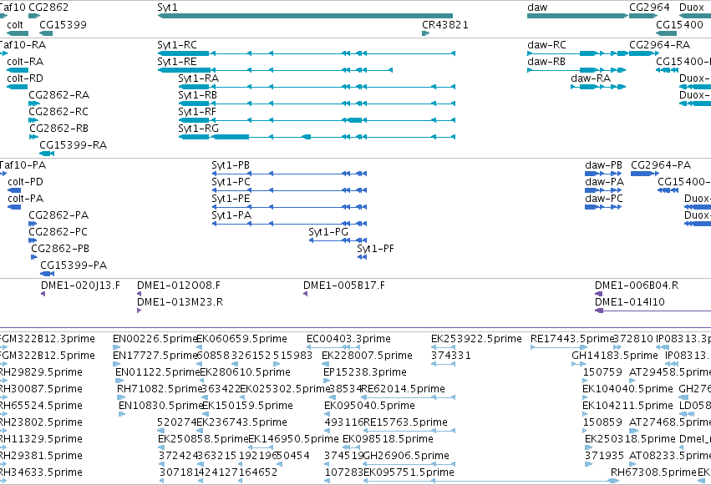Select protein Syt1-PG label

click(x=328, y=232)
